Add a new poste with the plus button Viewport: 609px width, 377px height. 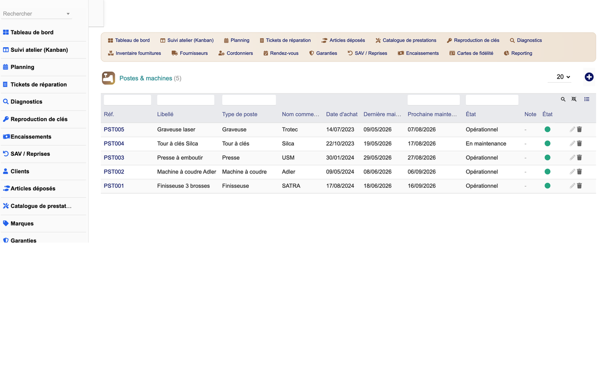589,77
